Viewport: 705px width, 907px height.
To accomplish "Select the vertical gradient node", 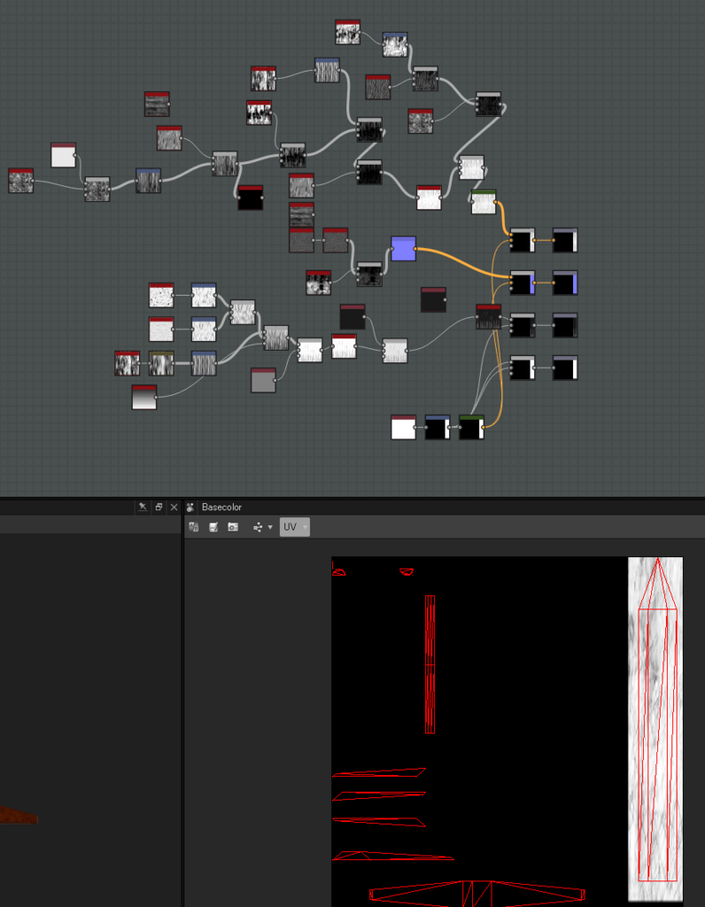I will [144, 398].
